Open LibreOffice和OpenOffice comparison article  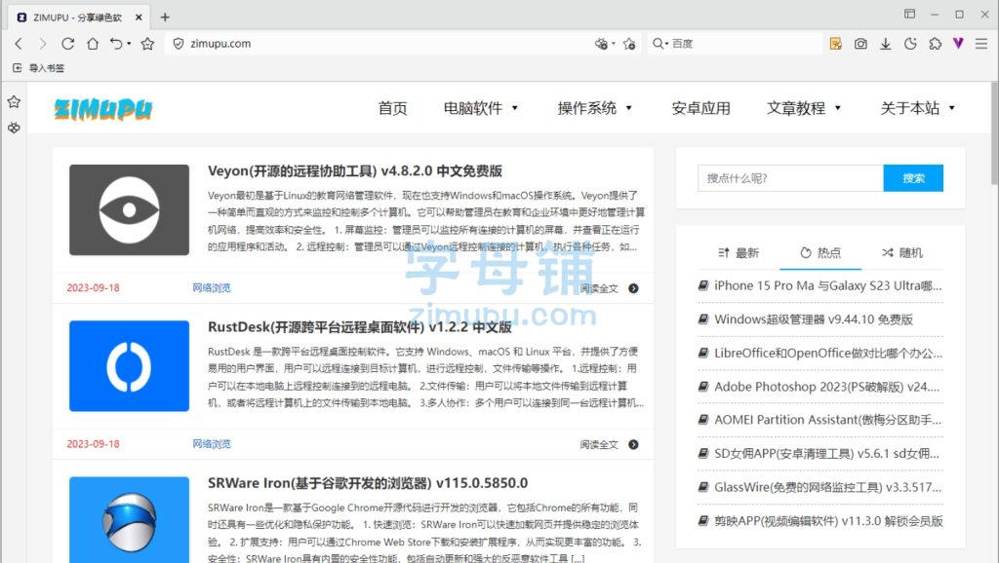point(827,353)
